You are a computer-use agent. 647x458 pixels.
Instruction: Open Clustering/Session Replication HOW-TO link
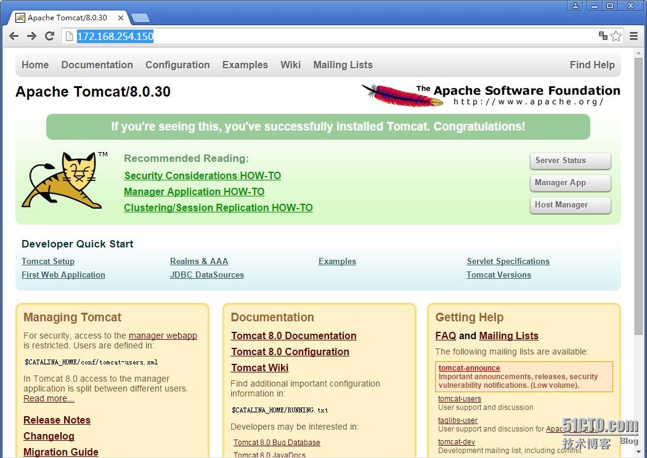click(x=218, y=208)
